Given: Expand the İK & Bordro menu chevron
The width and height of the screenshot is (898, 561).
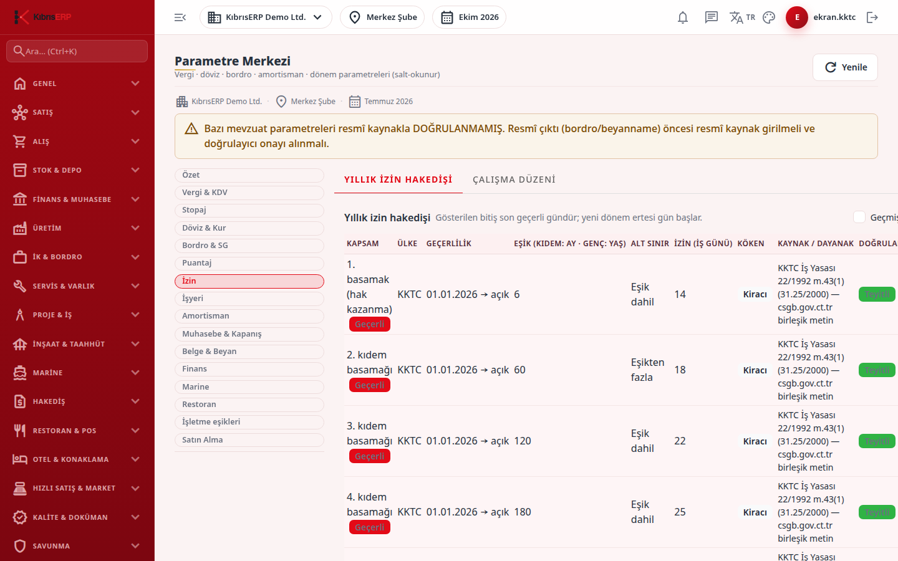Looking at the screenshot, I should [x=135, y=257].
